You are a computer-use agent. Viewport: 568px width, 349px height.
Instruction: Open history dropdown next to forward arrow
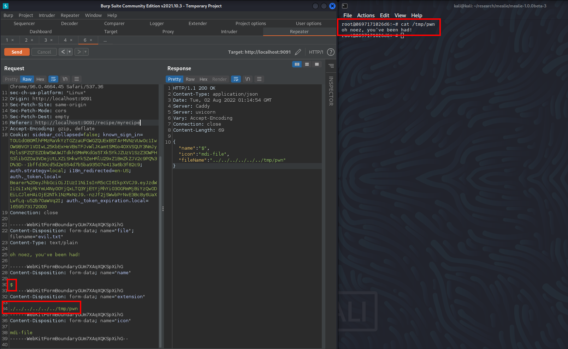coord(85,52)
